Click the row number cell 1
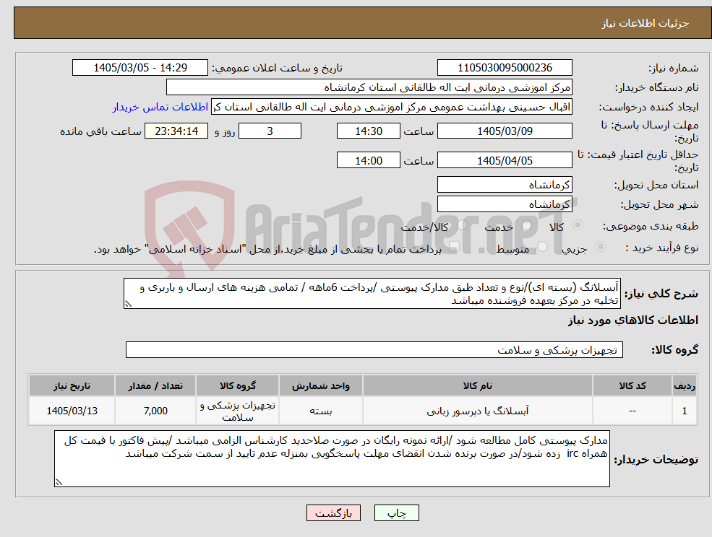Viewport: 712px width, 537px height. (685, 411)
